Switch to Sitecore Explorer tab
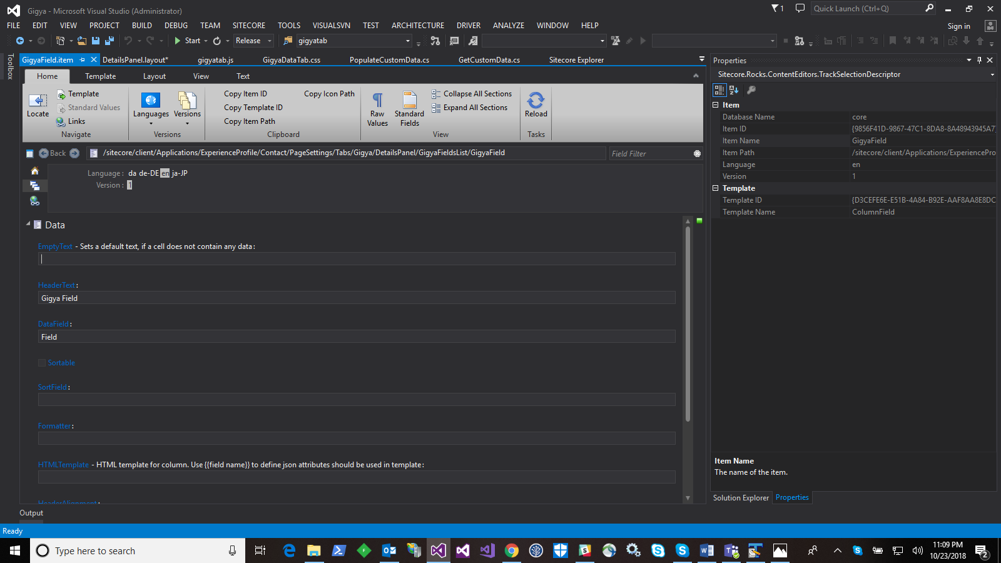The image size is (1001, 563). pos(576,60)
